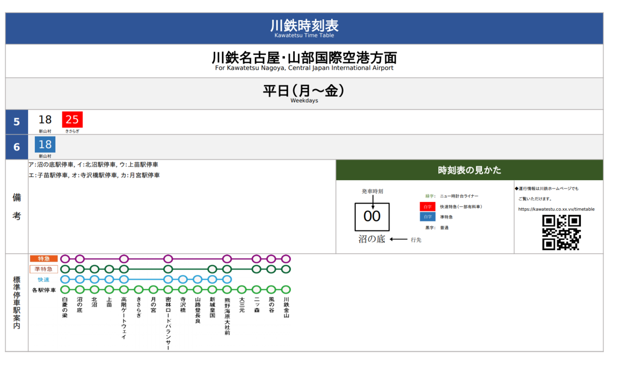Click the 時刻表の見かた legend header
Viewport: 624px width, 379px height.
[470, 170]
